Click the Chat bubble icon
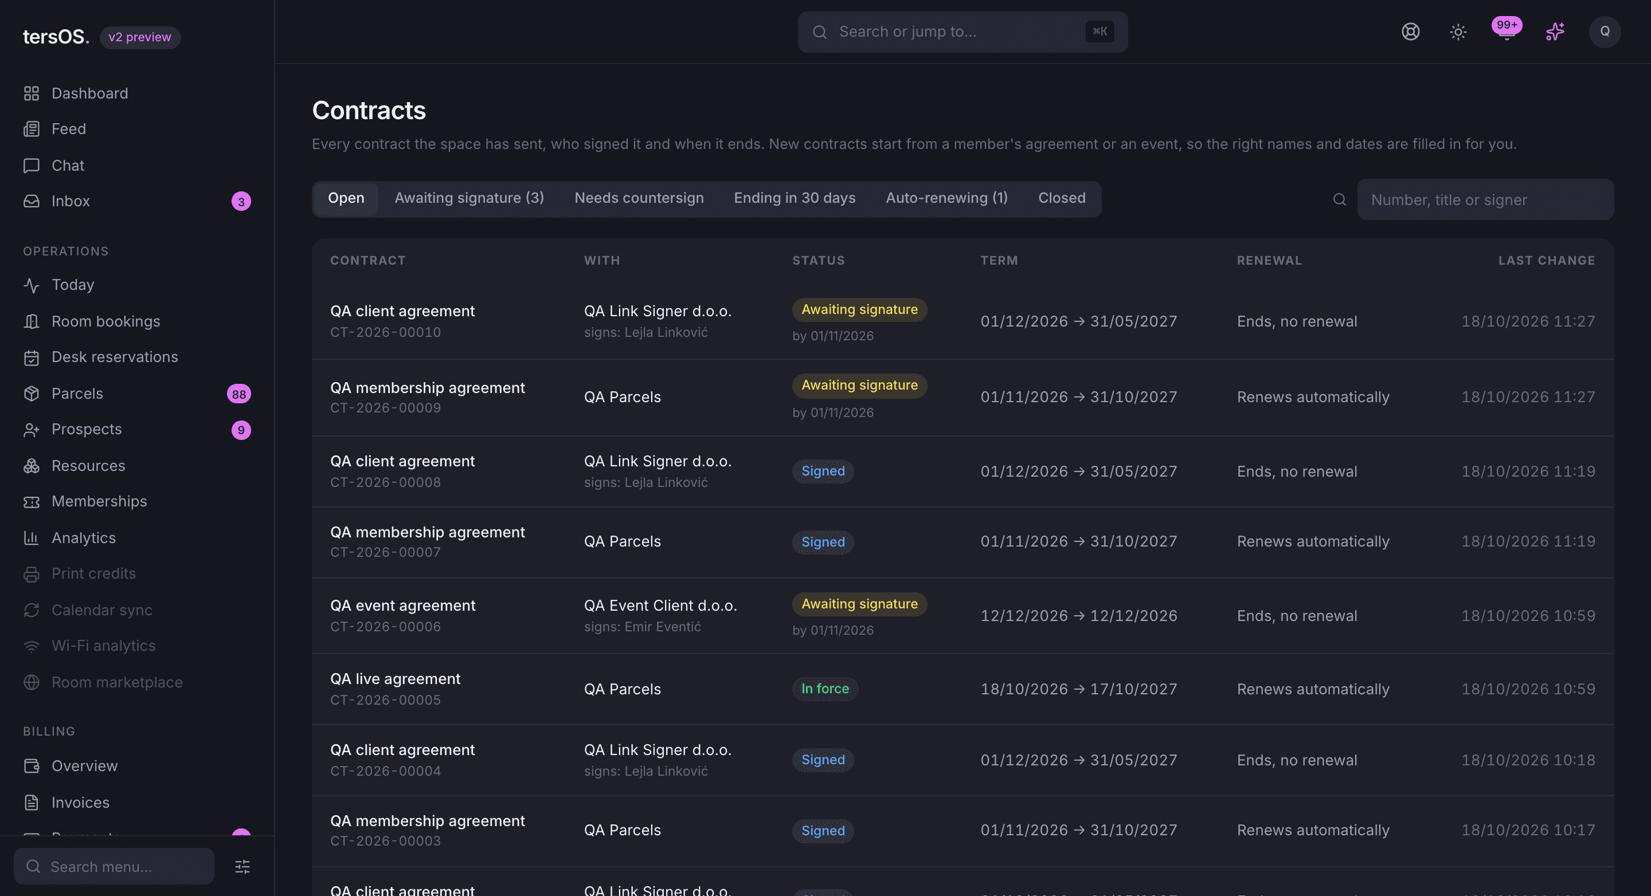 (32, 166)
